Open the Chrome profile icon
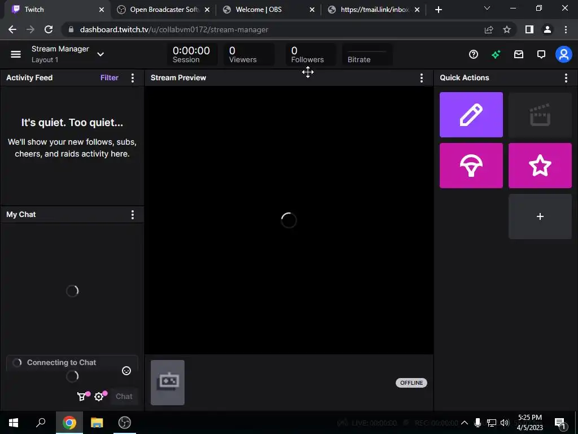 pyautogui.click(x=548, y=29)
